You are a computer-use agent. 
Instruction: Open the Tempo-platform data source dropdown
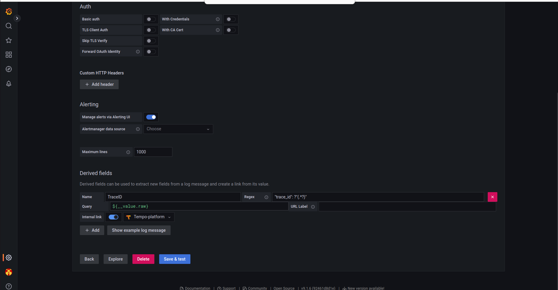coord(149,217)
